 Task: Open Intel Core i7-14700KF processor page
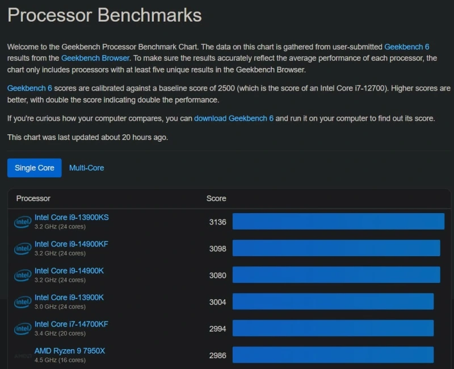tap(72, 324)
